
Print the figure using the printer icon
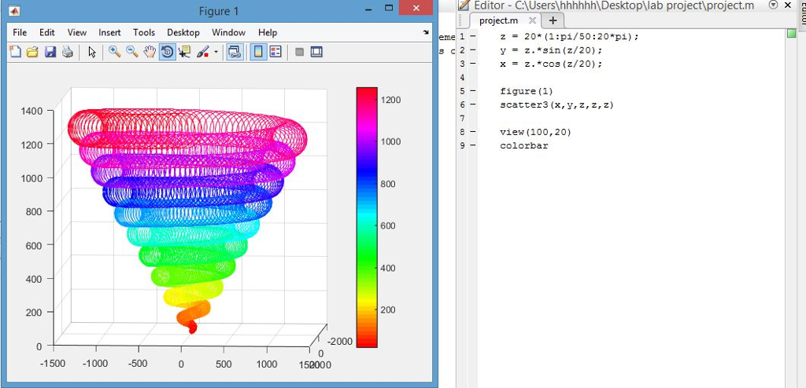[x=67, y=52]
